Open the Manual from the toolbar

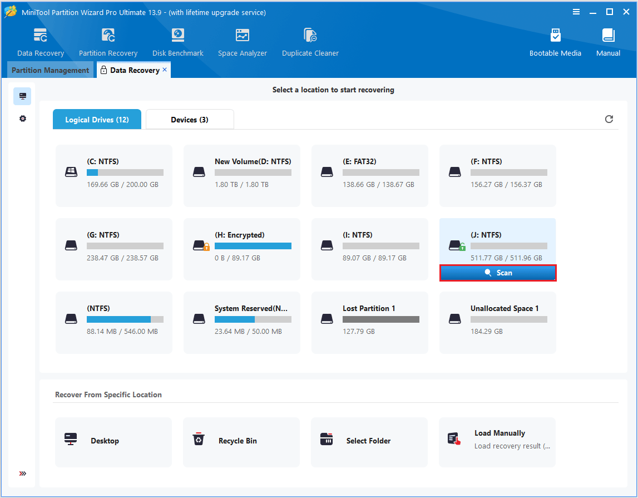608,42
